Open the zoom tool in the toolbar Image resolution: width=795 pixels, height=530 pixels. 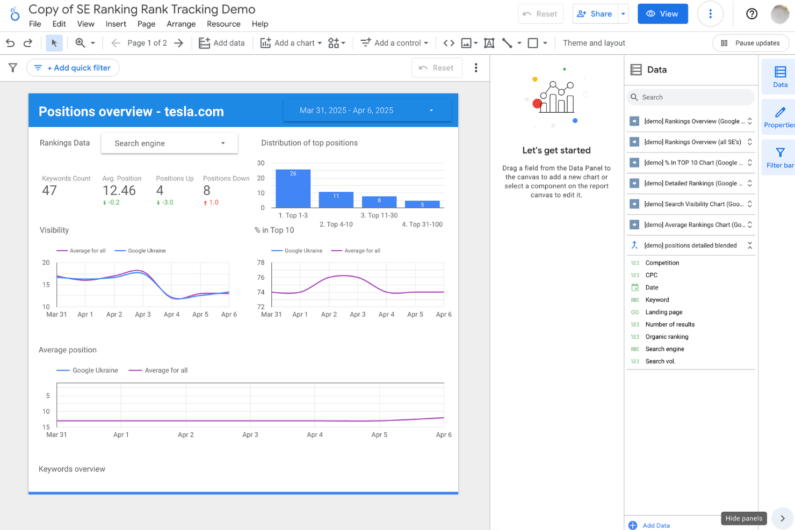point(81,43)
